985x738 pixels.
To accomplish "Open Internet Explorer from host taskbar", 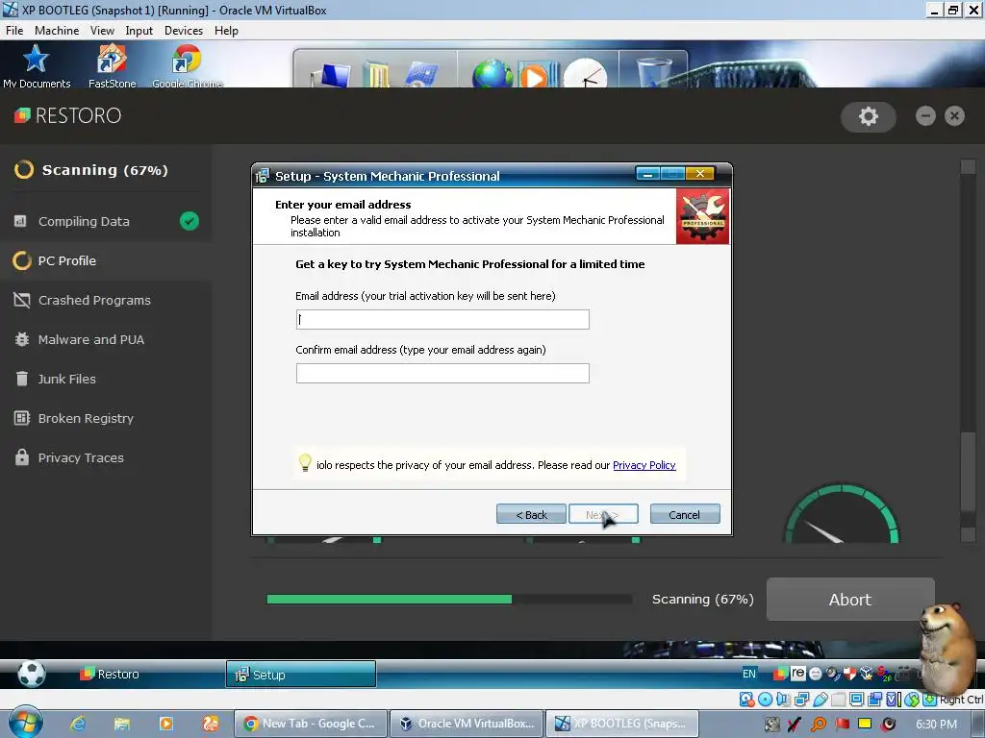I will coord(78,724).
